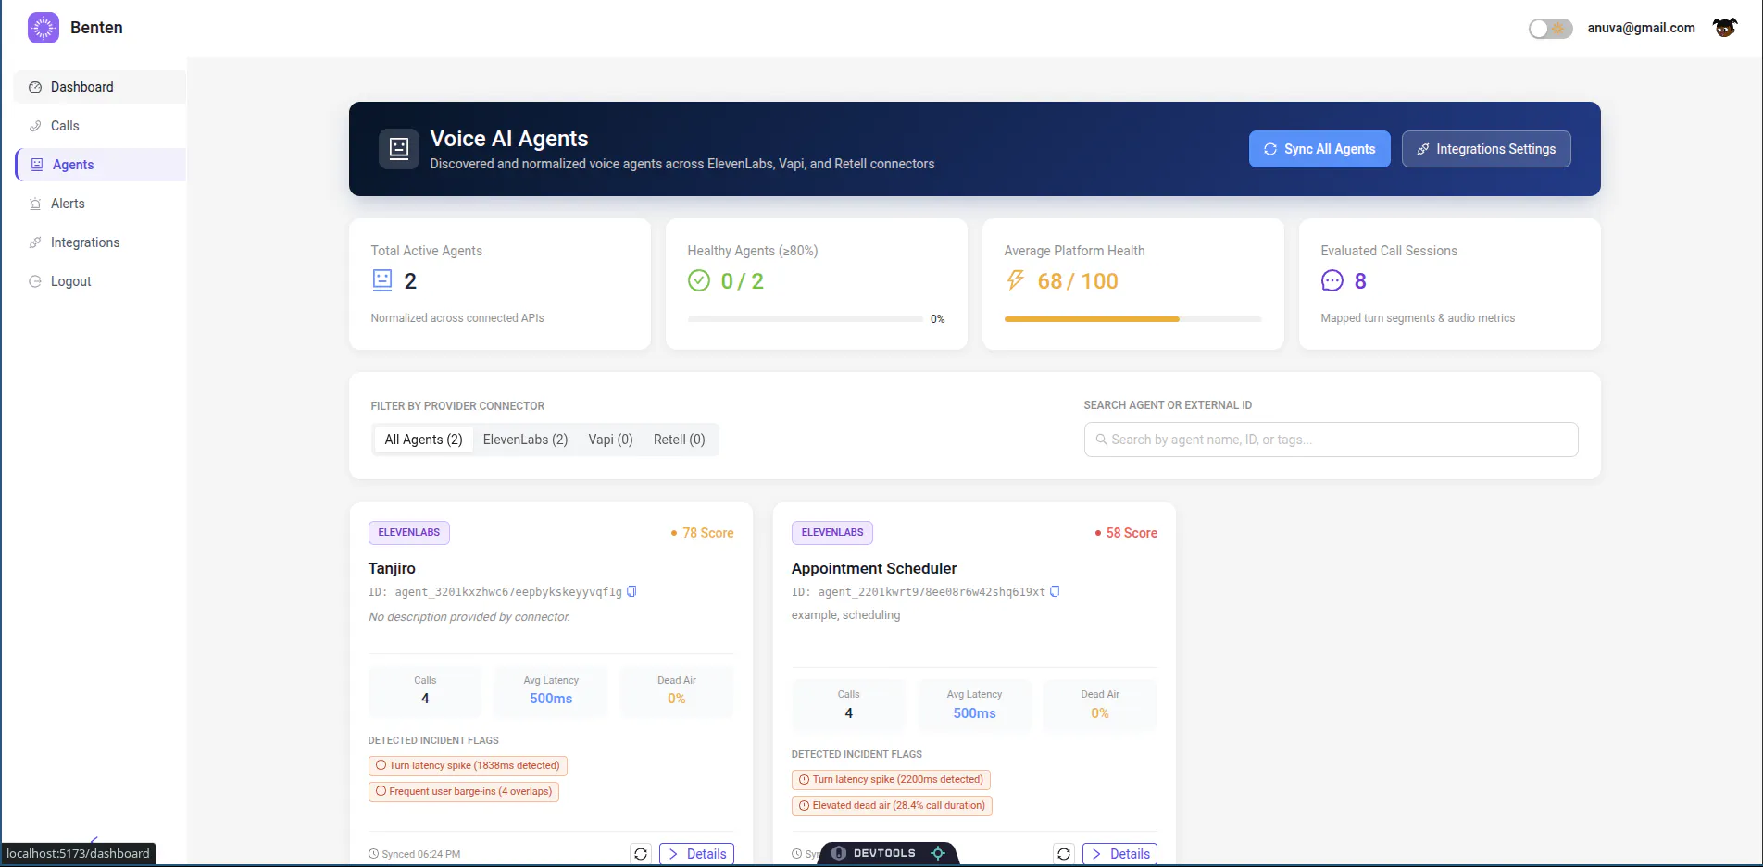Click the DEVTOOLS crosshair inspector icon
1763x867 pixels.
938,853
